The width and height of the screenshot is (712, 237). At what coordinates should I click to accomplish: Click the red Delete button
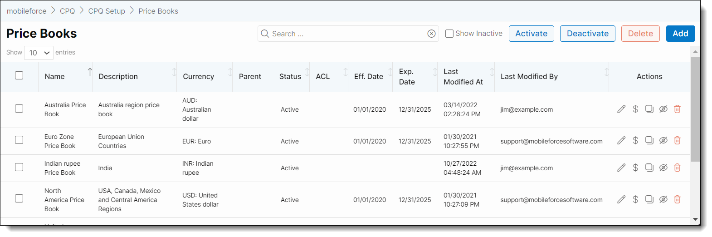tap(640, 34)
